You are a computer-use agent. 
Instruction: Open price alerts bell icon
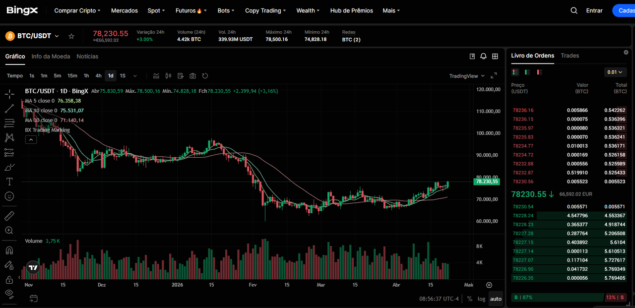point(484,57)
